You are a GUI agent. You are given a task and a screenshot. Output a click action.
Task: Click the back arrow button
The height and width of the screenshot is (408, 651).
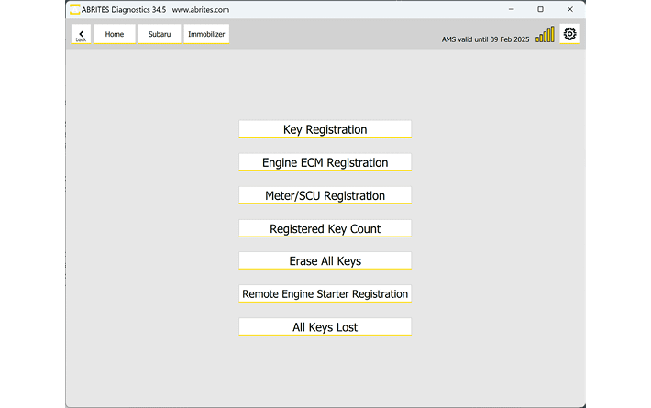click(81, 34)
